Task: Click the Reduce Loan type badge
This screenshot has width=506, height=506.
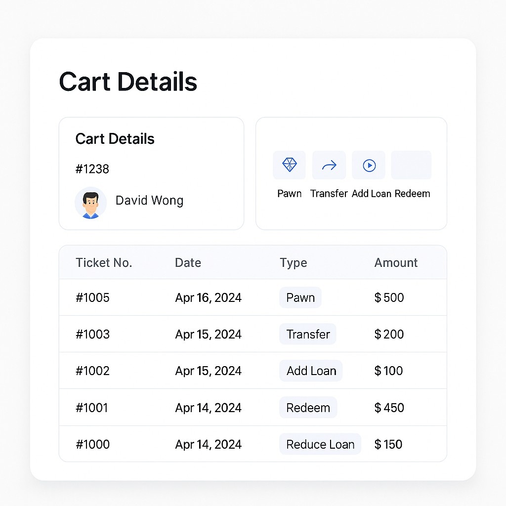Action: (x=320, y=444)
